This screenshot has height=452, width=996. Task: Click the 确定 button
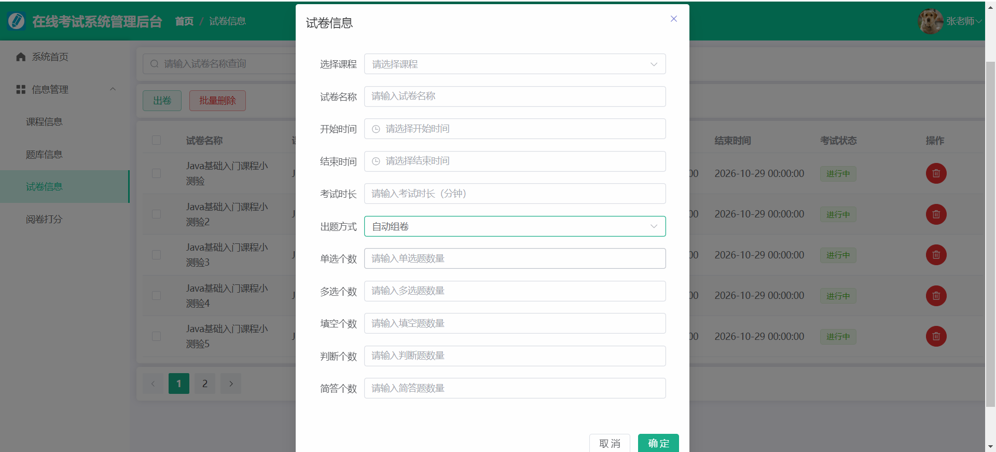point(658,443)
